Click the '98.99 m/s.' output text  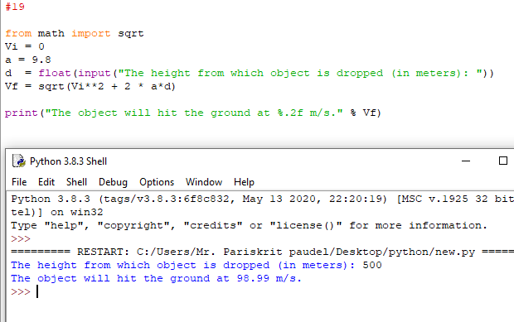(x=269, y=278)
